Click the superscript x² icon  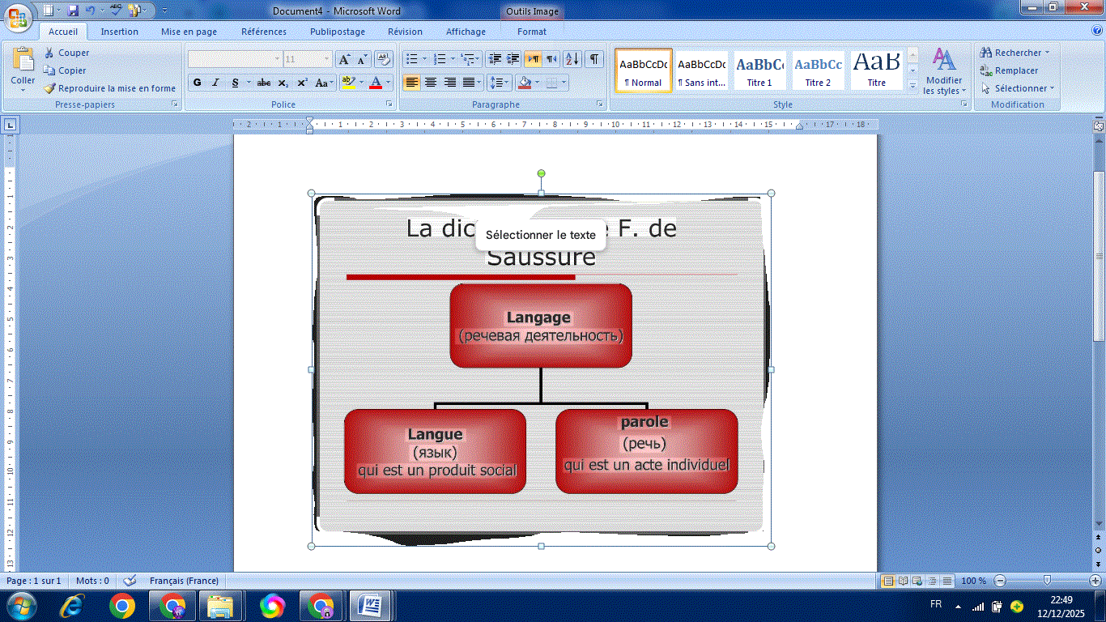302,83
